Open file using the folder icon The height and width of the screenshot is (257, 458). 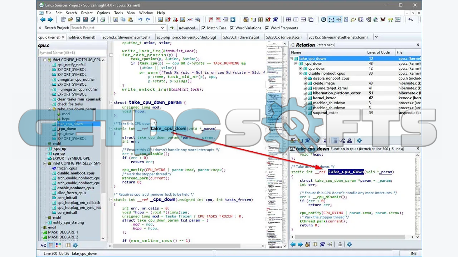(x=70, y=20)
